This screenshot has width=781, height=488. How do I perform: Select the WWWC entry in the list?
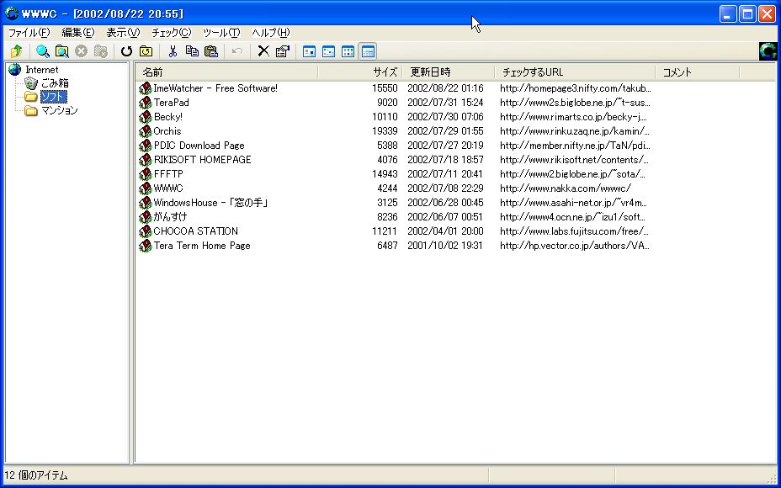click(168, 188)
